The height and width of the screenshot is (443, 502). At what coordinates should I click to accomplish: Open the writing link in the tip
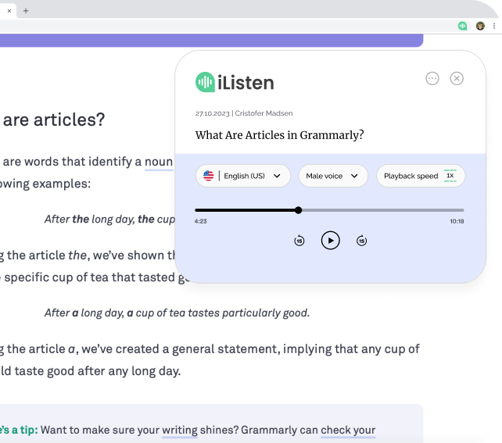pyautogui.click(x=180, y=430)
